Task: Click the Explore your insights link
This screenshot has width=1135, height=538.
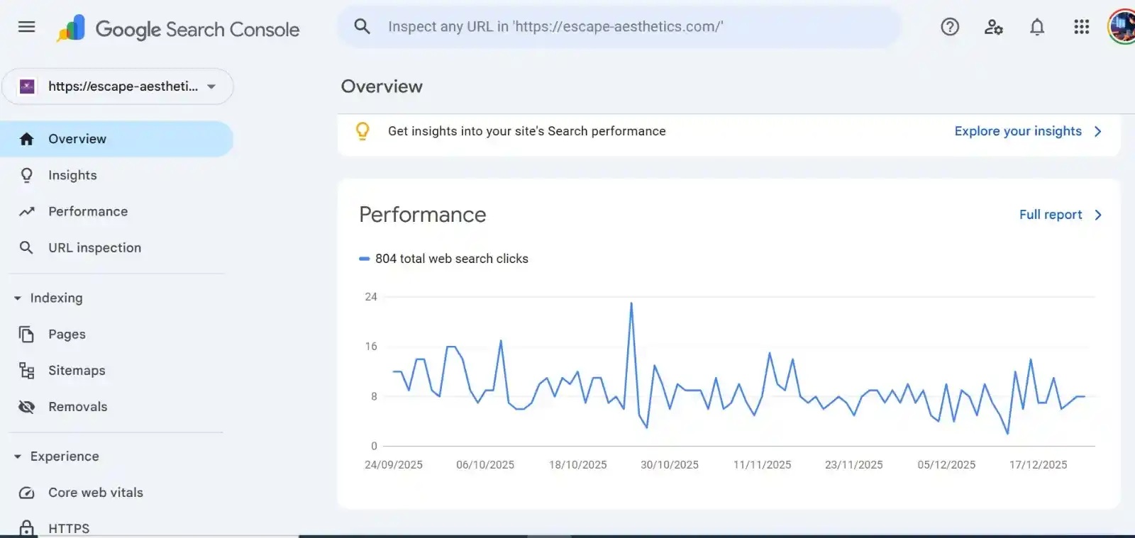Action: point(1018,131)
